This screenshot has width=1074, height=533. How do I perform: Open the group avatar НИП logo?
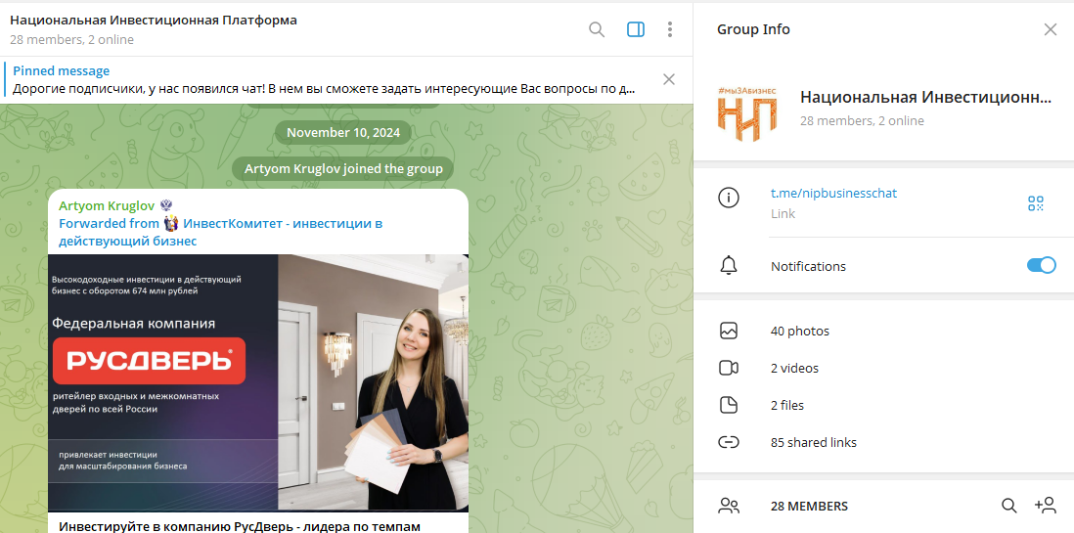[x=747, y=113]
